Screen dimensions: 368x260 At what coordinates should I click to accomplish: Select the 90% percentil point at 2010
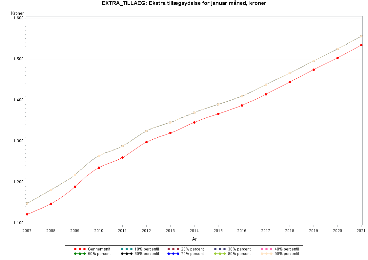click(x=99, y=156)
